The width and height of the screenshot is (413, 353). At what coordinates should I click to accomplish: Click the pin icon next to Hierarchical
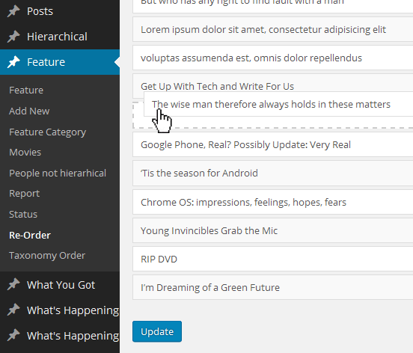tap(13, 37)
